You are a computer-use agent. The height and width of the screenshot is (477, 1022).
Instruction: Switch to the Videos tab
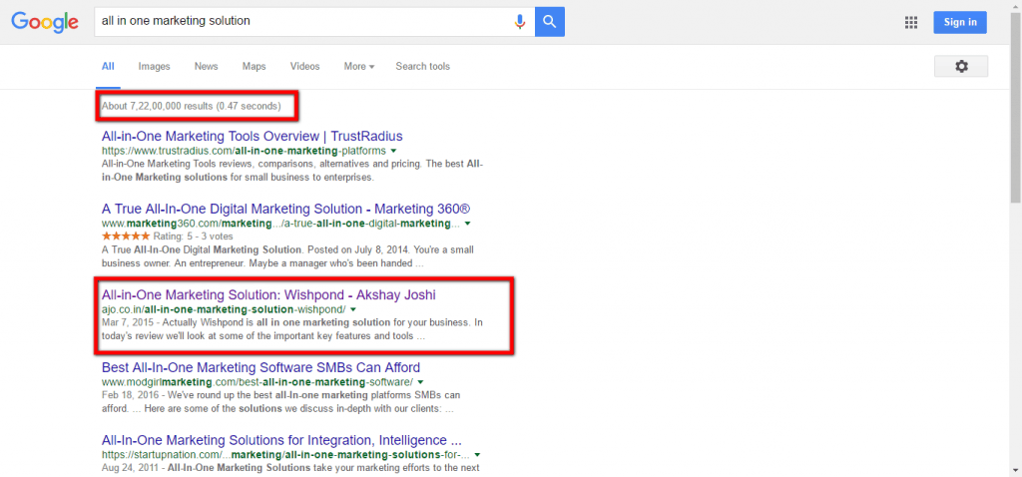(x=304, y=67)
